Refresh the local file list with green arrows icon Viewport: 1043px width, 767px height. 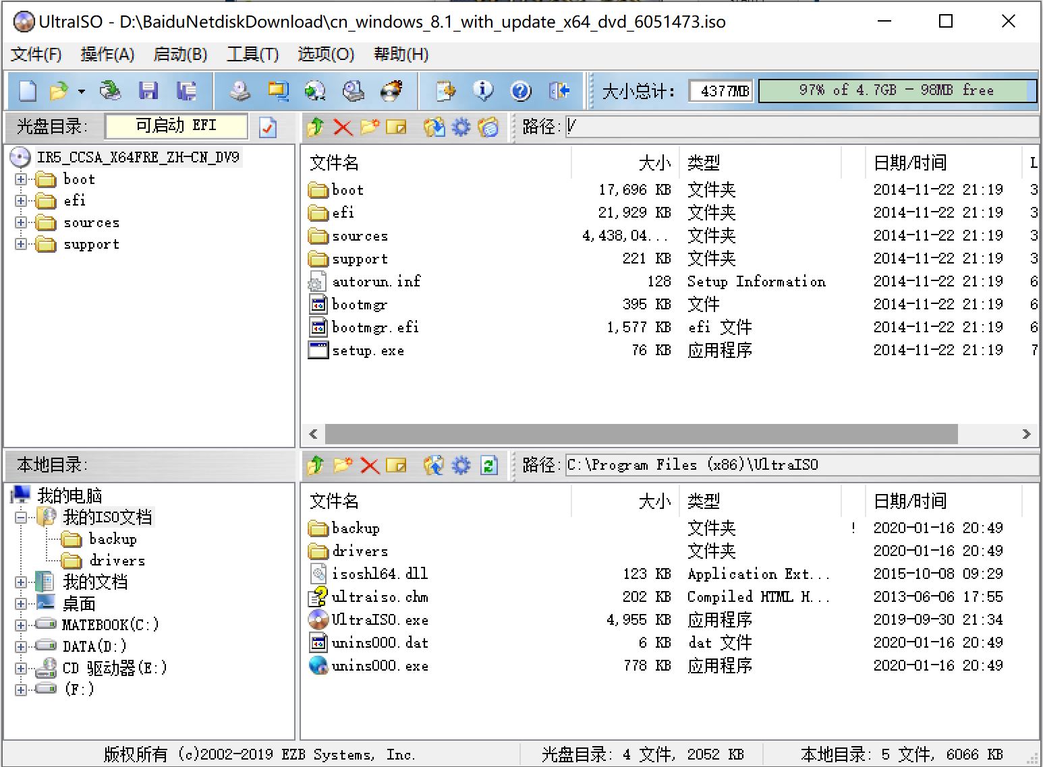pos(489,465)
